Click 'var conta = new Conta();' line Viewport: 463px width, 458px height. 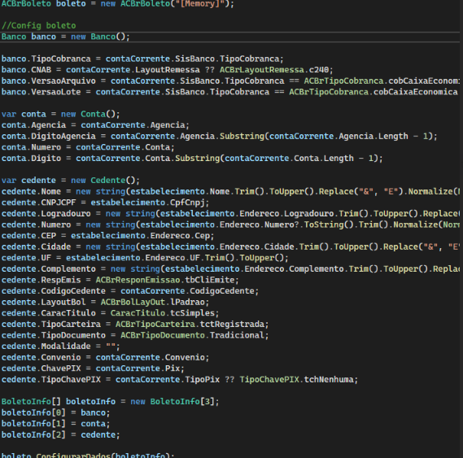tap(60, 114)
